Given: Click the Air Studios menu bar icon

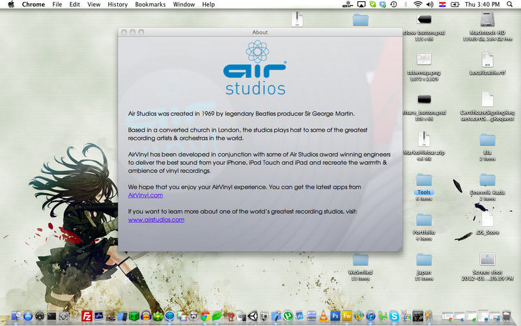Looking at the screenshot, I should [x=348, y=5].
